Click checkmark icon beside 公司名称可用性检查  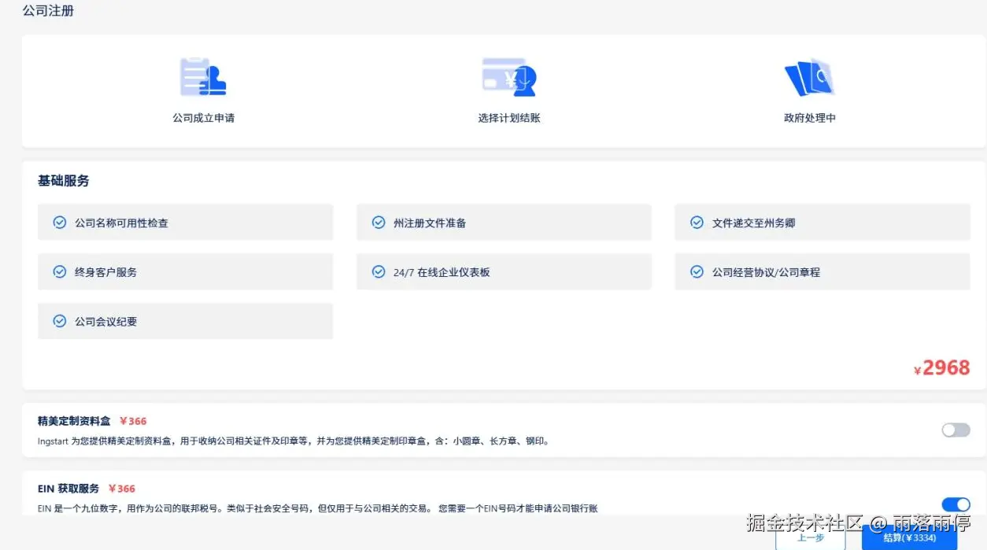point(59,223)
